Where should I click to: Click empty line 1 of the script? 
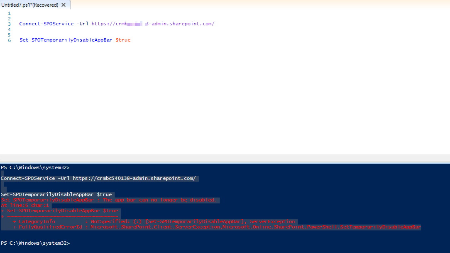[x=25, y=13]
